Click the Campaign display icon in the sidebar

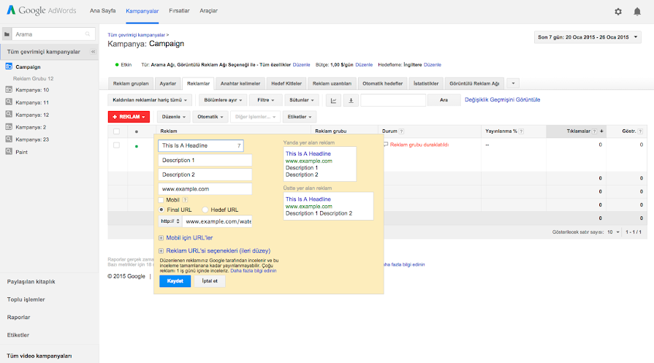[x=9, y=66]
